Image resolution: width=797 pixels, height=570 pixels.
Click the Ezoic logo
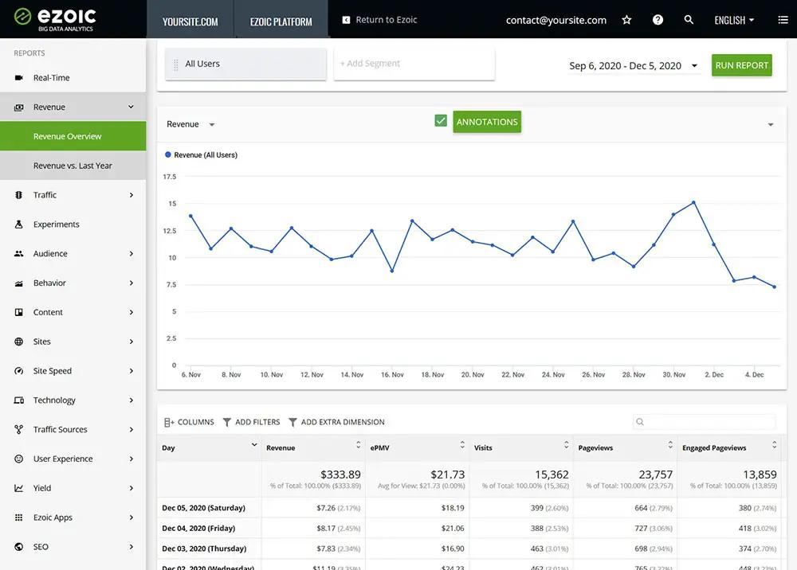(x=54, y=19)
